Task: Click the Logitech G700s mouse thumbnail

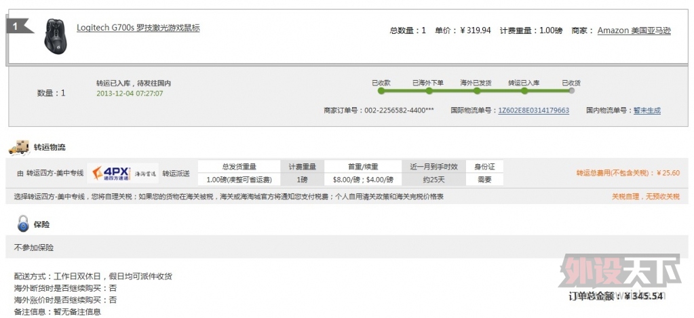Action: click(x=57, y=36)
